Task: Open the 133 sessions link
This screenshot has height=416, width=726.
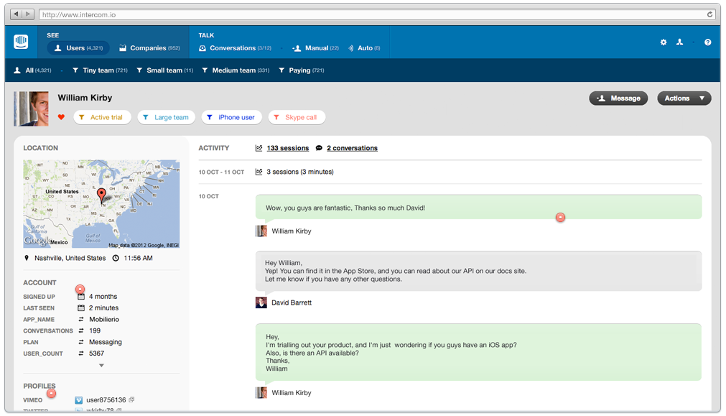Action: pyautogui.click(x=287, y=148)
